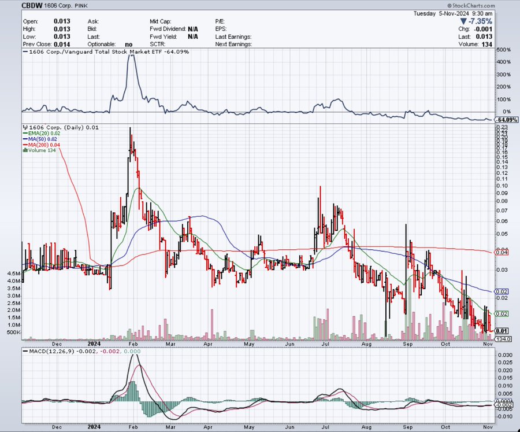Click the Prev Close: 0.014 value

[46, 44]
